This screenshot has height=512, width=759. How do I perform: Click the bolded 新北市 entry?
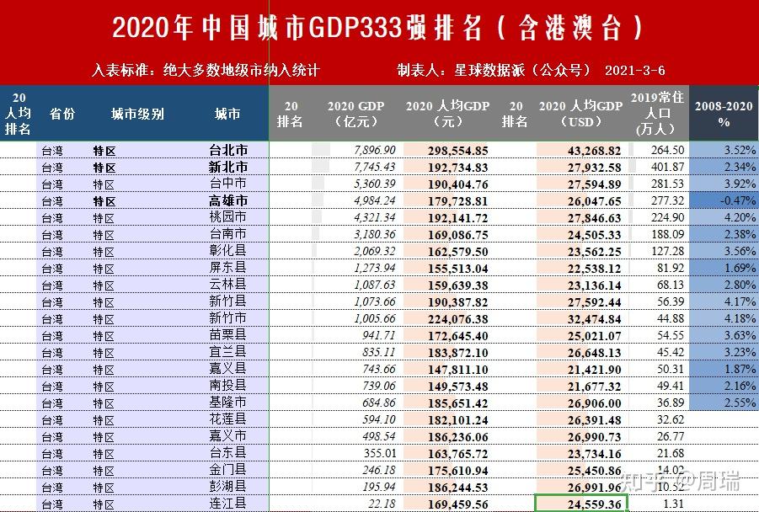point(227,166)
